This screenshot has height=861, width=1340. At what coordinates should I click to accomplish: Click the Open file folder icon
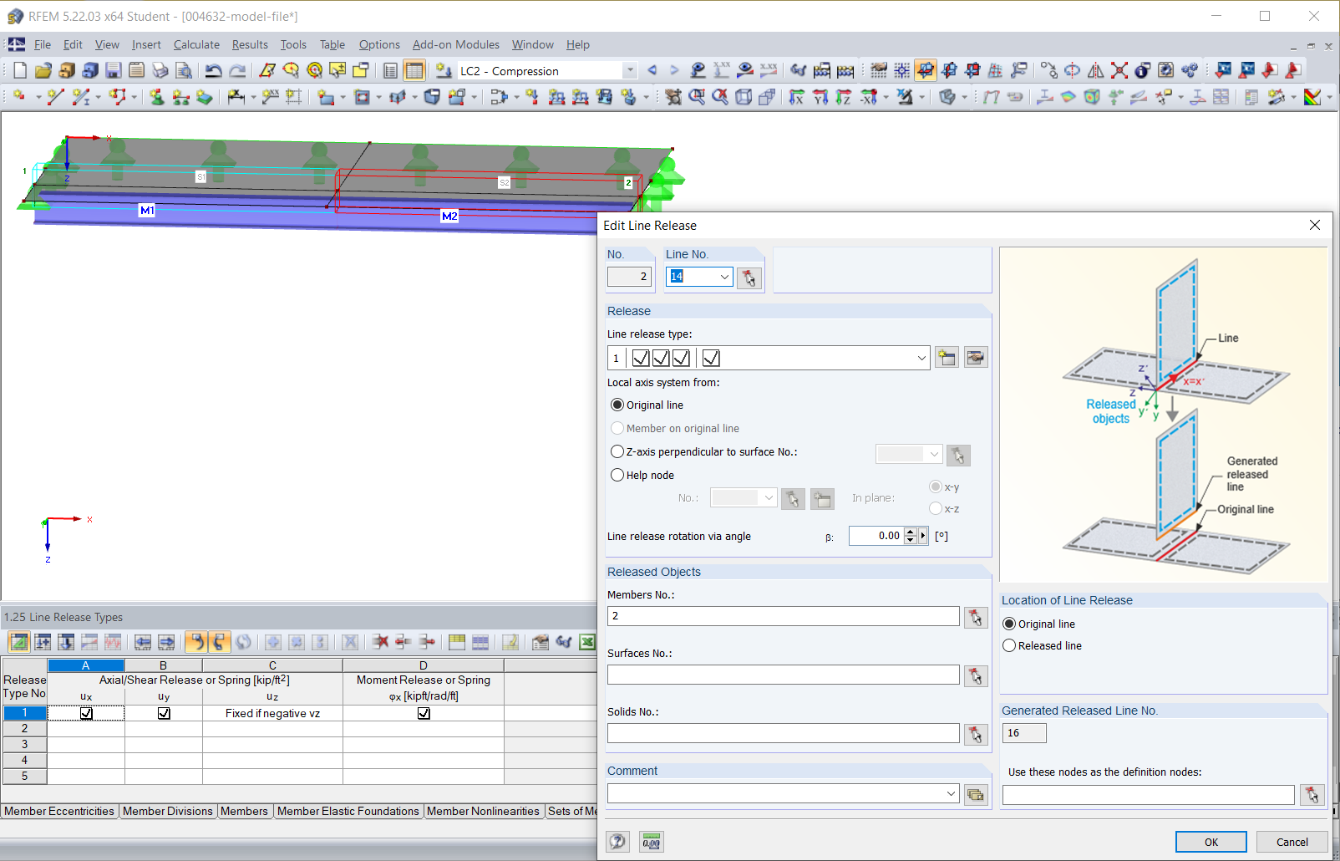pos(43,71)
